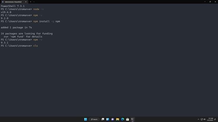Restore down the terminal window

pos(210,2)
